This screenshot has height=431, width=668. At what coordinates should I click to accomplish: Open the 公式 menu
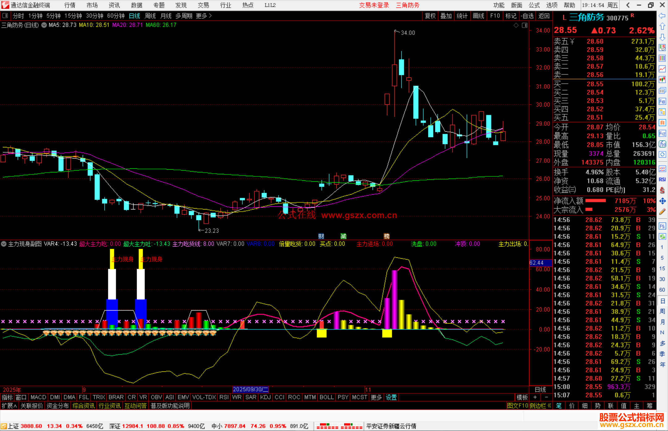click(x=534, y=5)
